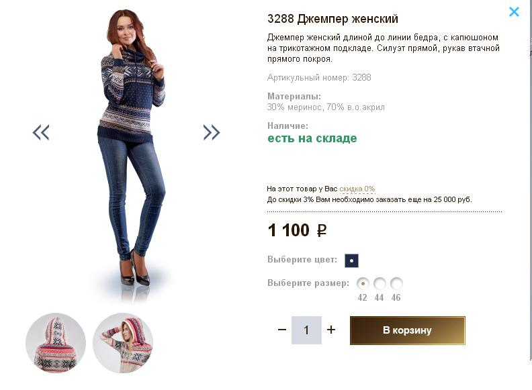Screen dimensions: 532x390
Task: Click the materials composition text
Action: coord(326,107)
